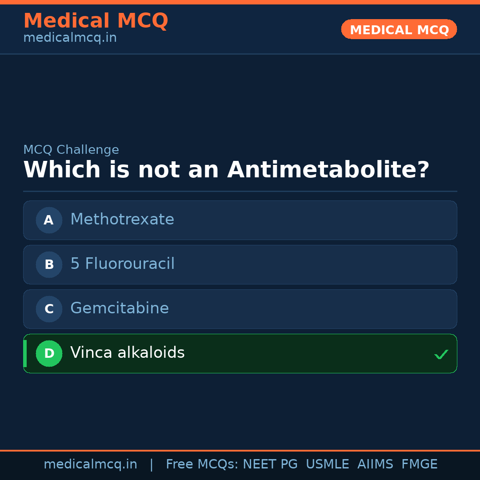Click the 'Which is not an Antimetabolite?' question
The width and height of the screenshot is (480, 480).
coord(226,170)
